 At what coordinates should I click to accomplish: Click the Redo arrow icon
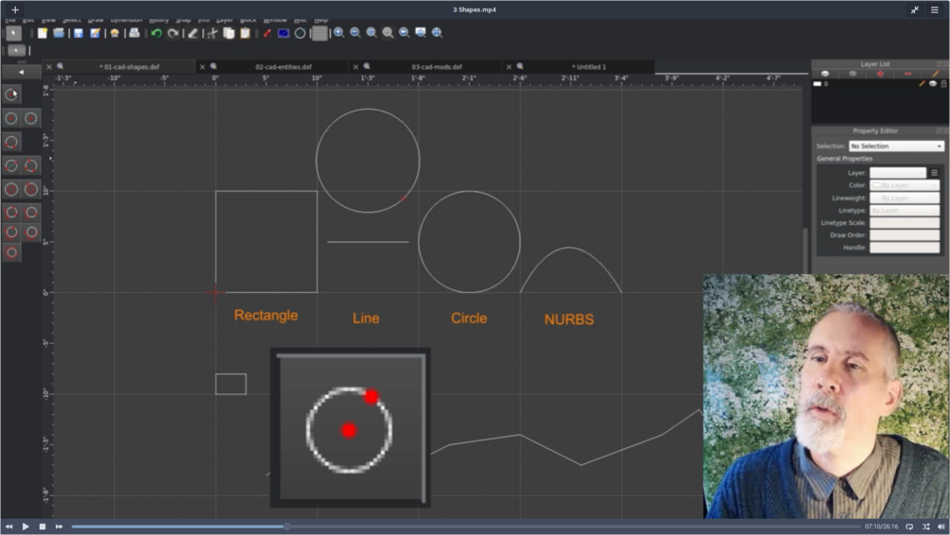[173, 33]
